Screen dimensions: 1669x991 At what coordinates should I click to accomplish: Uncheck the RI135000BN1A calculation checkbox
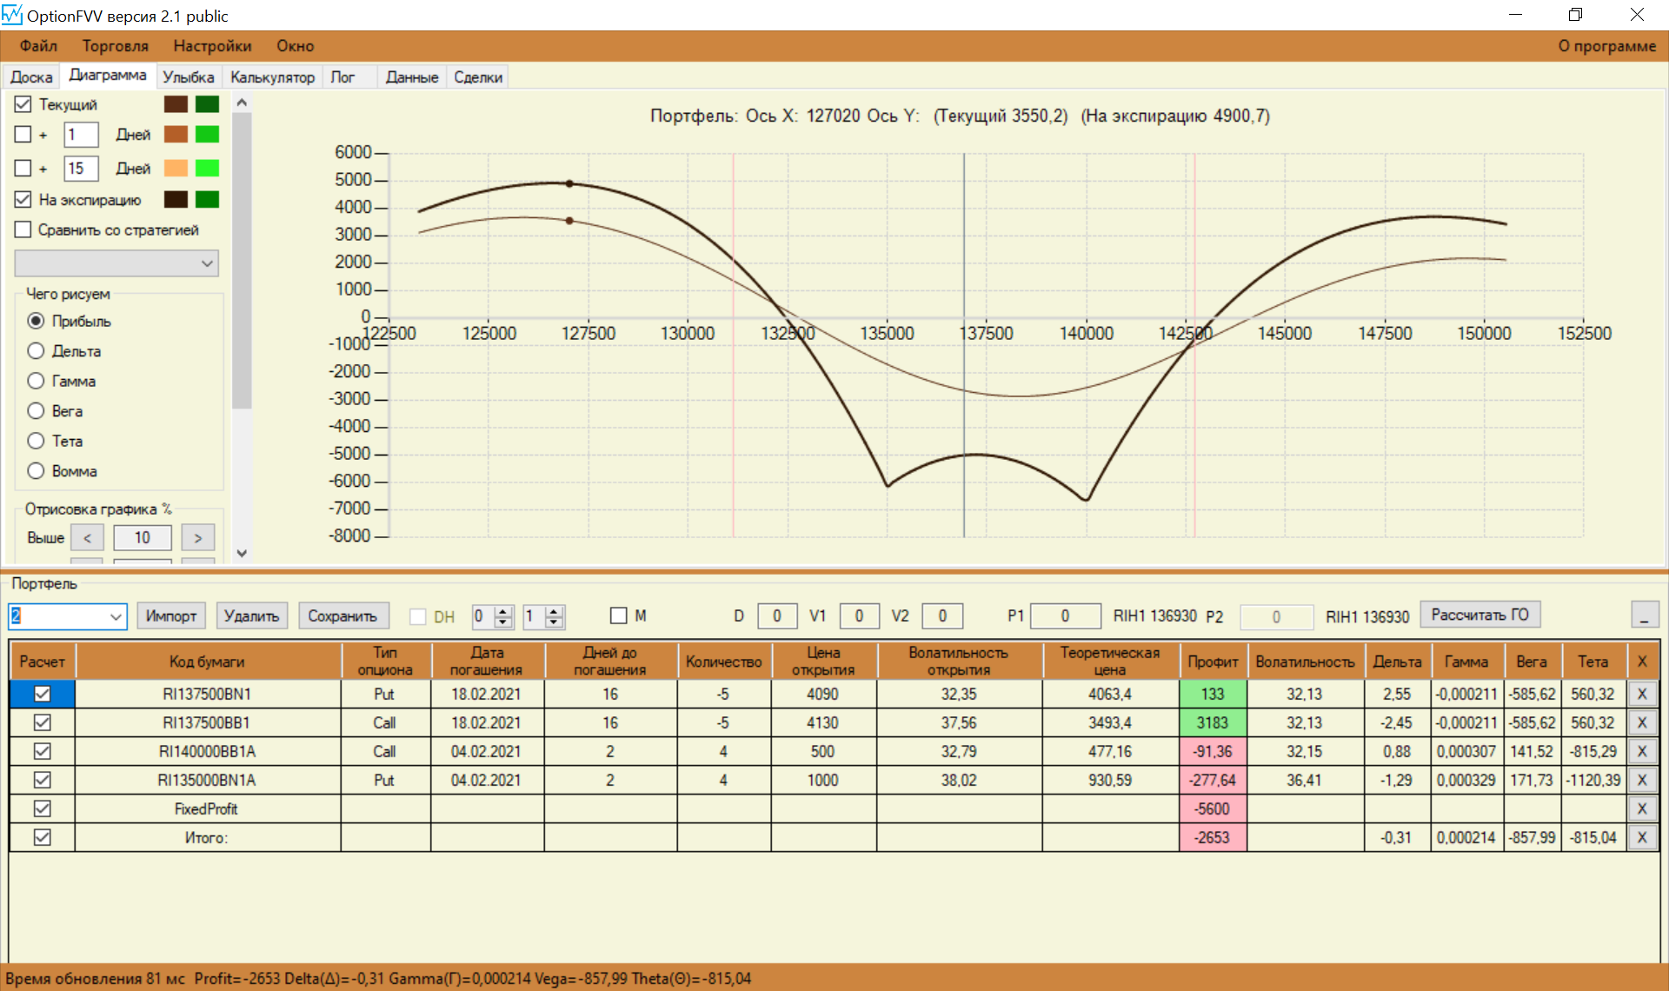coord(42,780)
